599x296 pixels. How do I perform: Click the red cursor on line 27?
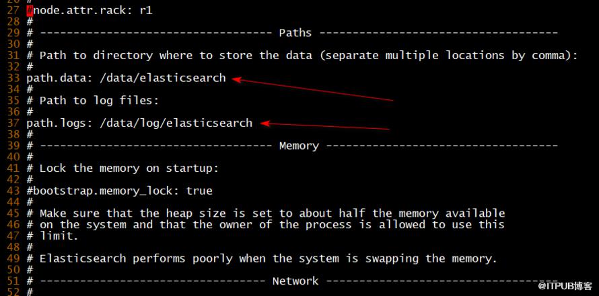[30, 10]
